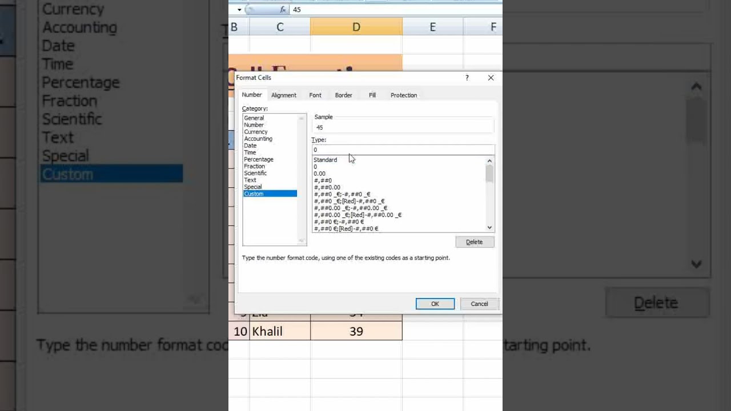
Task: Select column C header
Action: (280, 27)
